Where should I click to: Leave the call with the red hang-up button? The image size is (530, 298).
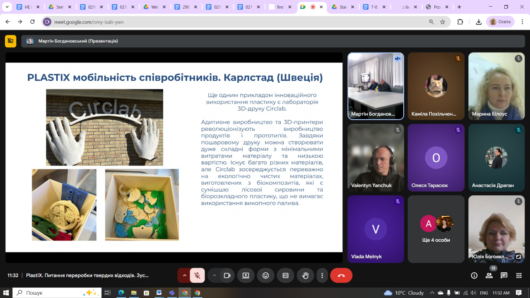coord(341,276)
